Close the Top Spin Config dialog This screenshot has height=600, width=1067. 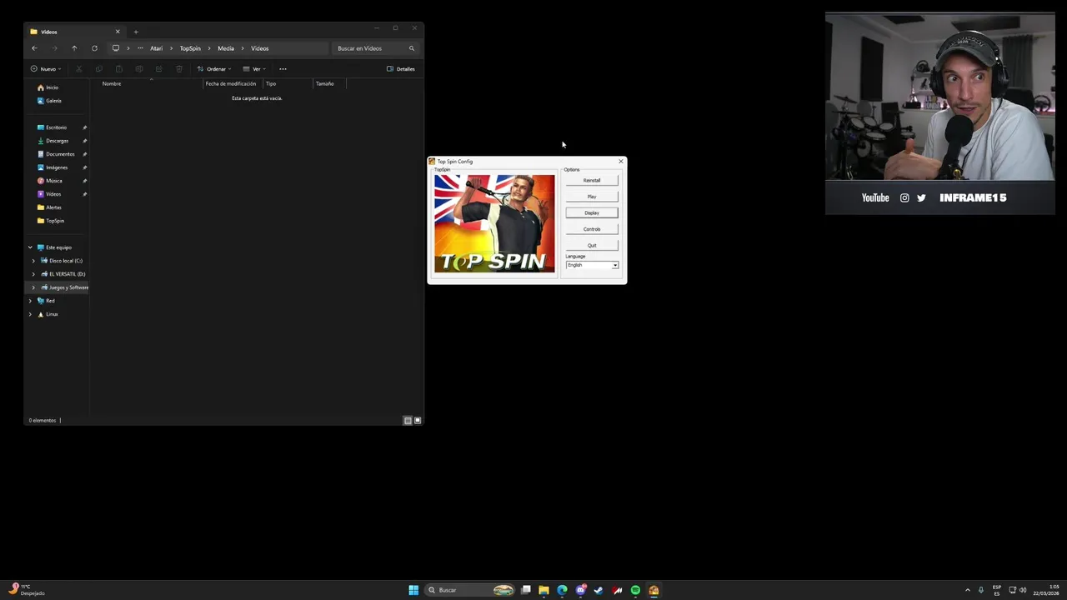[x=620, y=161]
